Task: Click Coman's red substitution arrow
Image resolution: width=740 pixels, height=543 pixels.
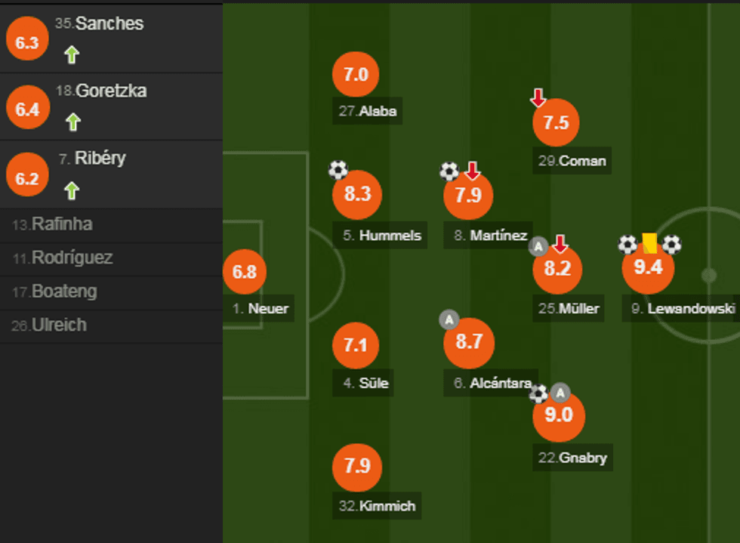Action: tap(538, 97)
